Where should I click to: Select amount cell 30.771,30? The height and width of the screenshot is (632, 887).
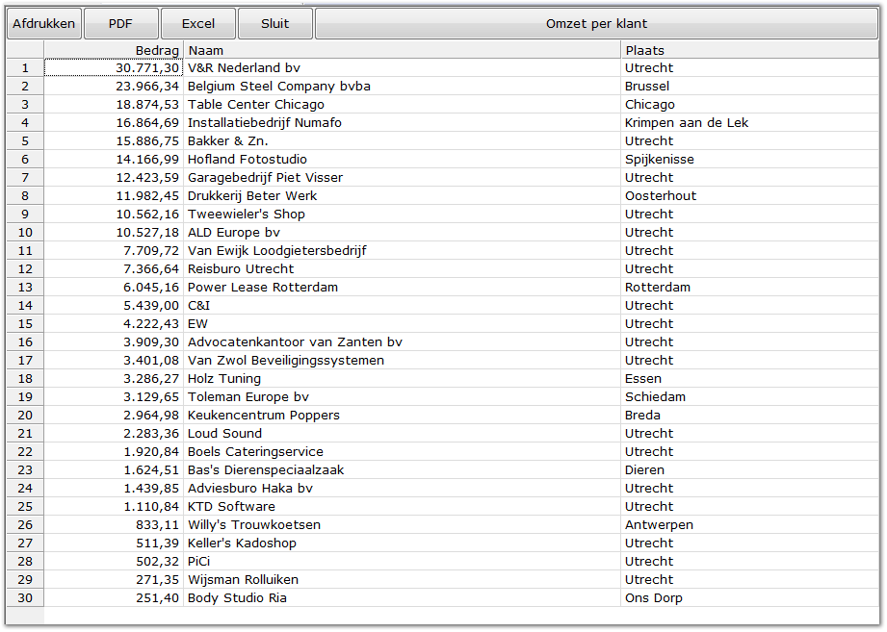(114, 67)
